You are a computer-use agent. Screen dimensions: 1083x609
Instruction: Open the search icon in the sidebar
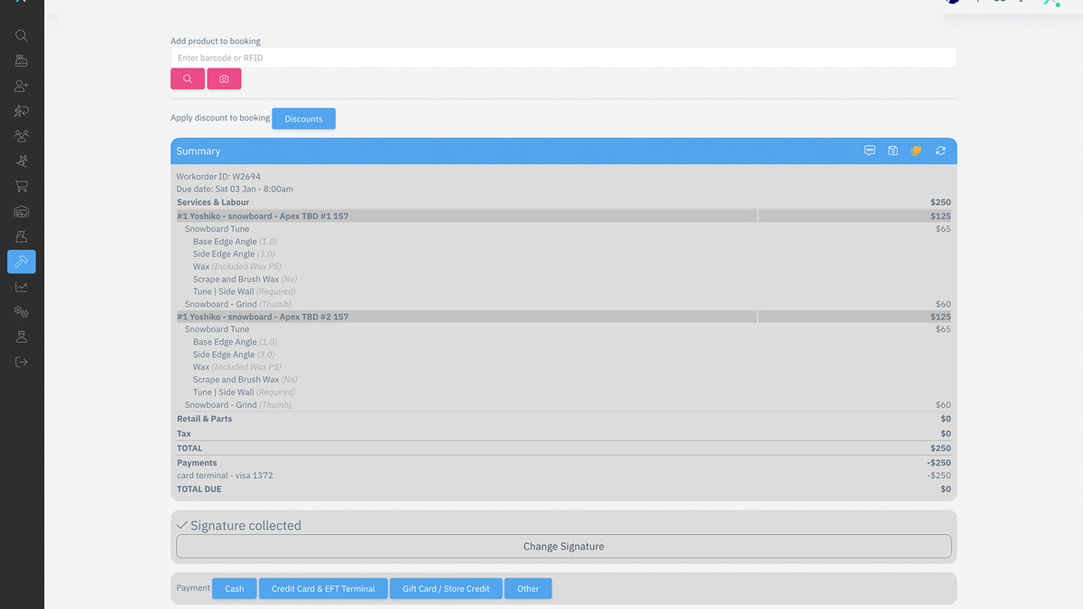click(22, 36)
